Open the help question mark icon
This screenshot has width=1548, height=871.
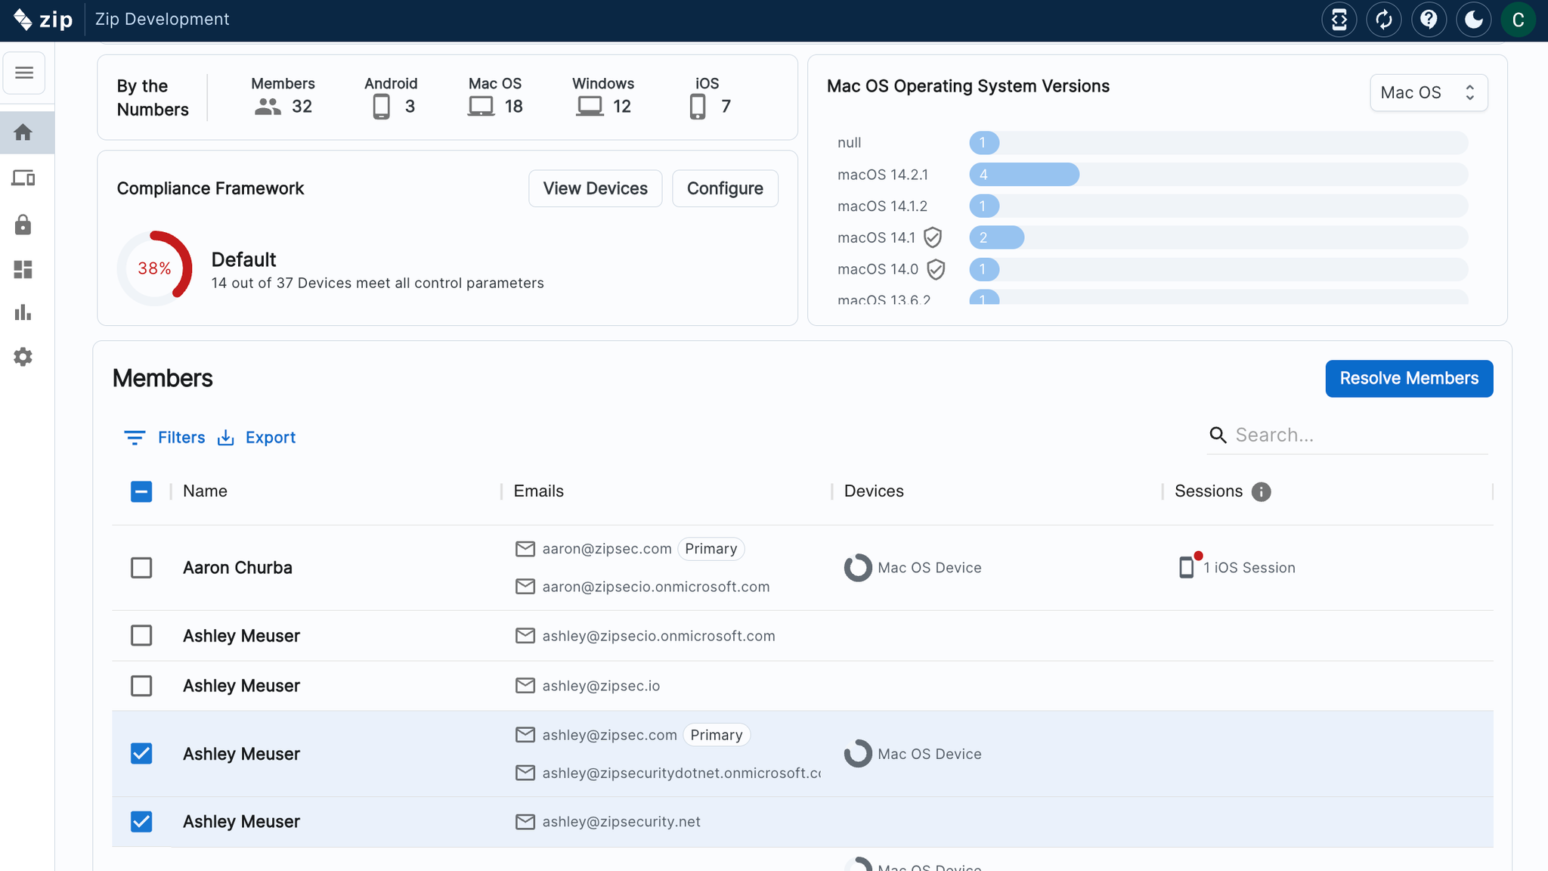tap(1428, 20)
